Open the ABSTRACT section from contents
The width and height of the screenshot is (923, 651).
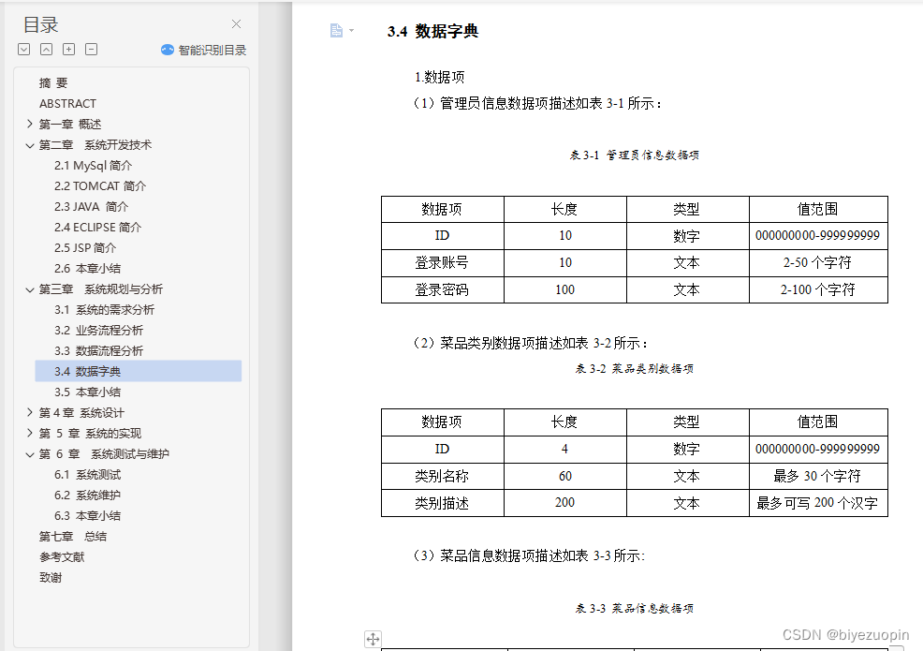point(67,103)
